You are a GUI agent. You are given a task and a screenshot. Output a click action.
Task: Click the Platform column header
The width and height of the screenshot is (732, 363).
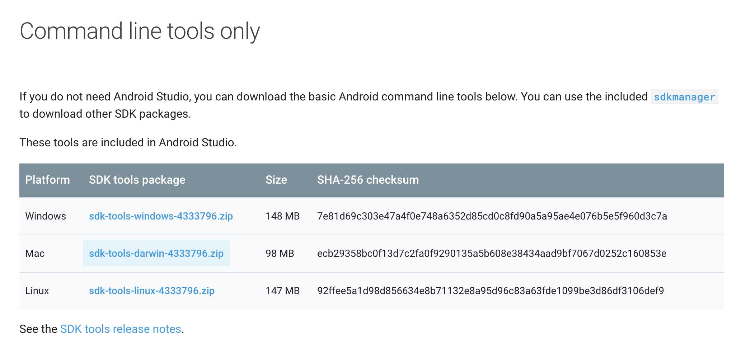(x=47, y=180)
